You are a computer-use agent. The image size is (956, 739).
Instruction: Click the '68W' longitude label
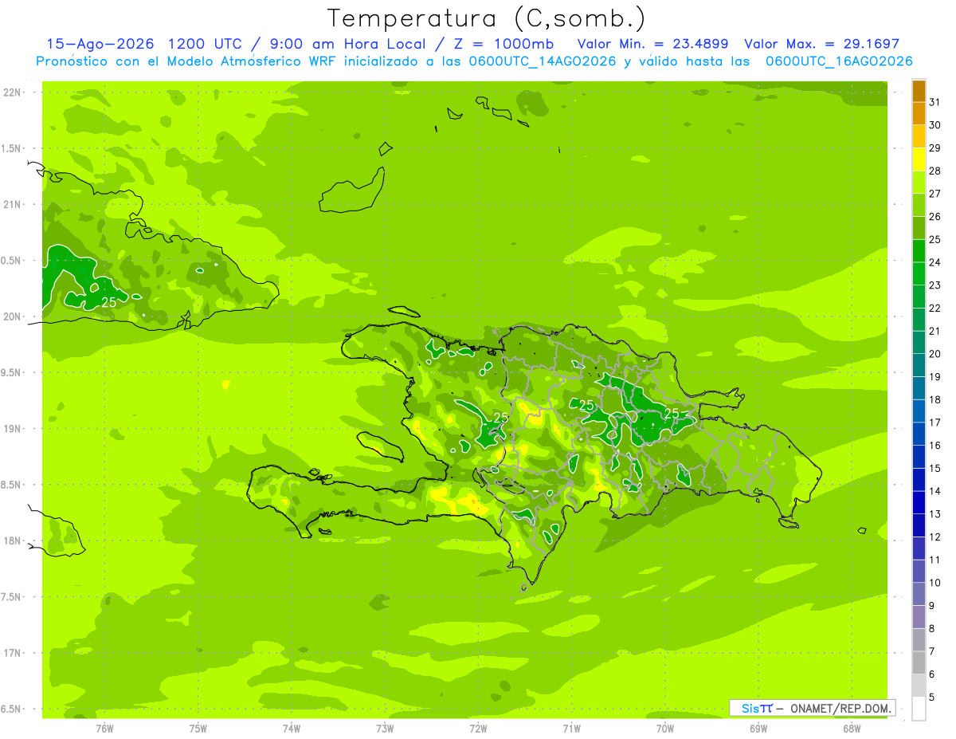(x=852, y=729)
